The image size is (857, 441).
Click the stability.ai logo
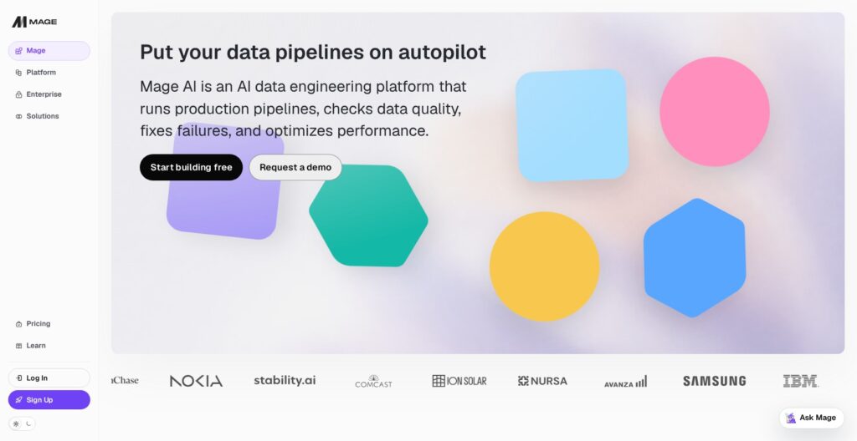coord(285,380)
